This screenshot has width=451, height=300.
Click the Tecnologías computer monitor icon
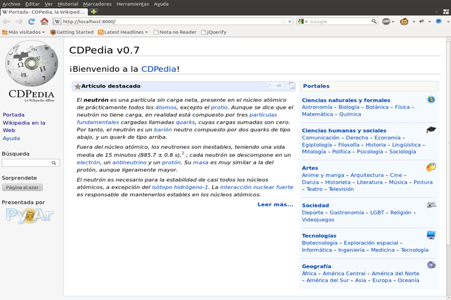(431, 235)
